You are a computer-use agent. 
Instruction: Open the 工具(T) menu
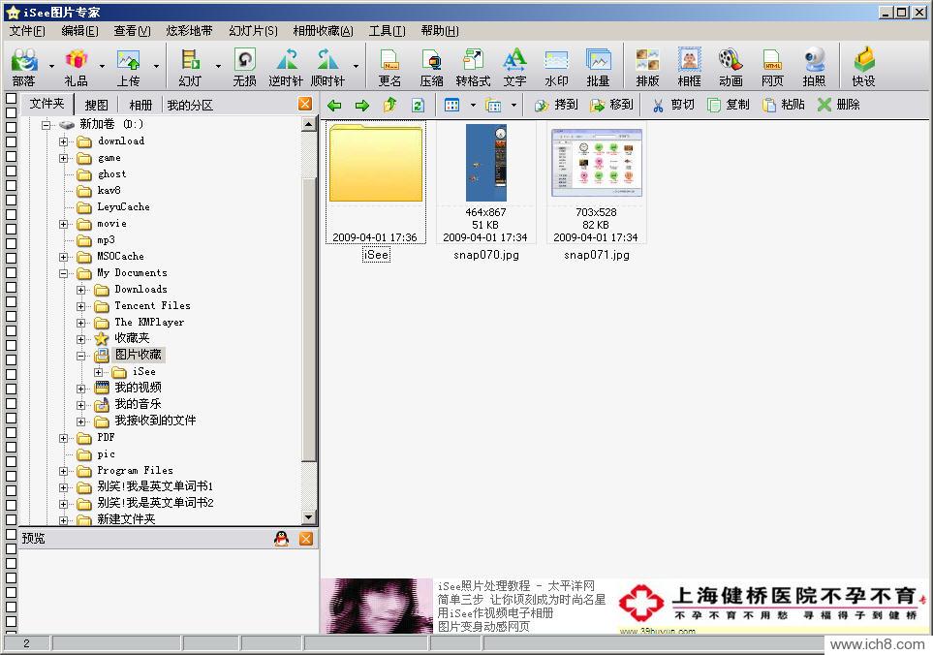(387, 31)
